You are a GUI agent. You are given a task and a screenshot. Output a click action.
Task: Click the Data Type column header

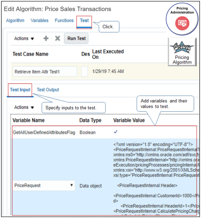tap(90, 120)
